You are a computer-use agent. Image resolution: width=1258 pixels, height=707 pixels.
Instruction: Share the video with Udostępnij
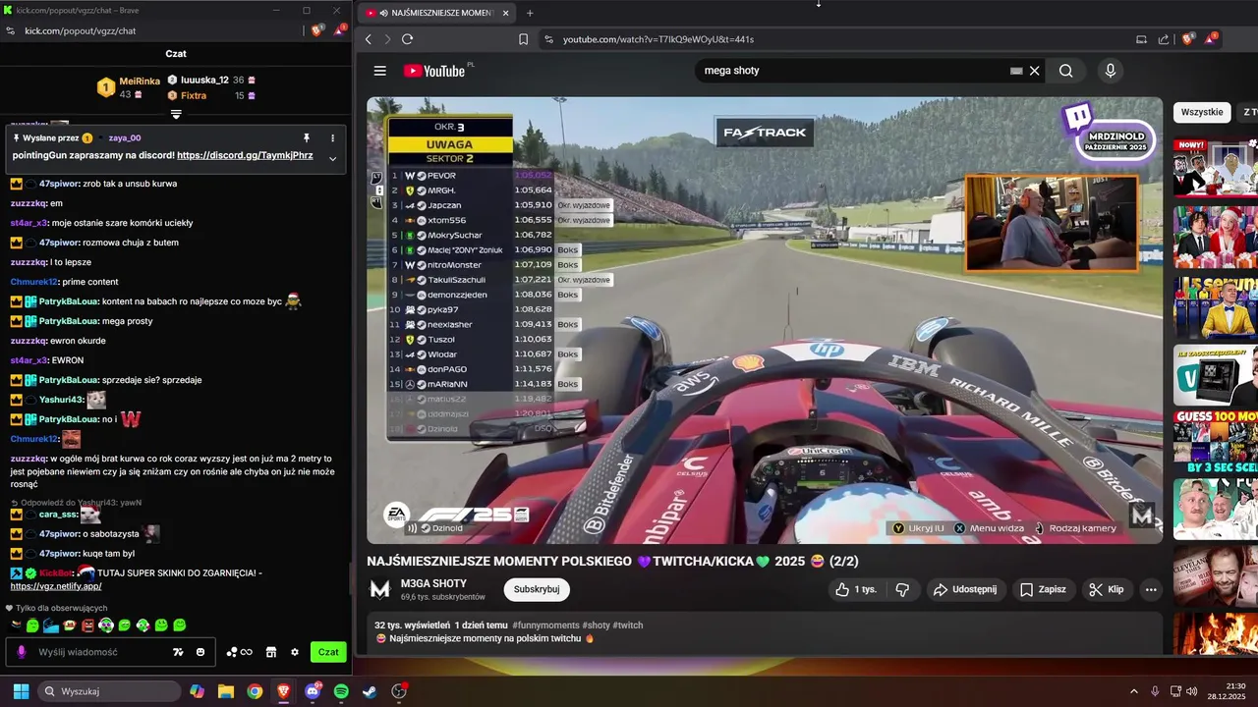coord(964,589)
